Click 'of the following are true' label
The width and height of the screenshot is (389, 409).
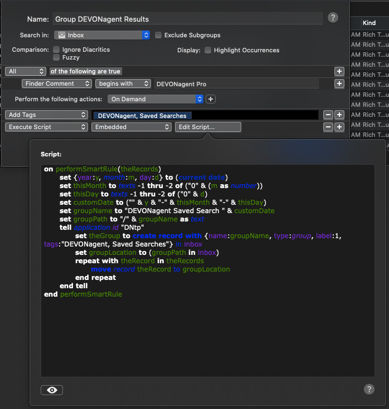pos(85,71)
